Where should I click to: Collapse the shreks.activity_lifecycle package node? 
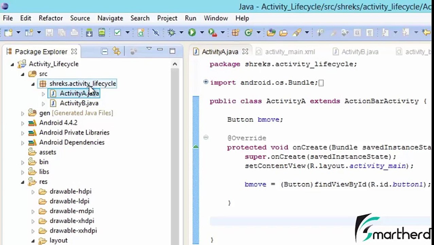click(x=33, y=84)
